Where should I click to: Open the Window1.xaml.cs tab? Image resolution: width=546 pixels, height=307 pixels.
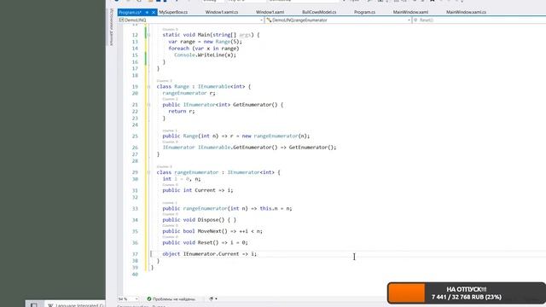point(222,12)
